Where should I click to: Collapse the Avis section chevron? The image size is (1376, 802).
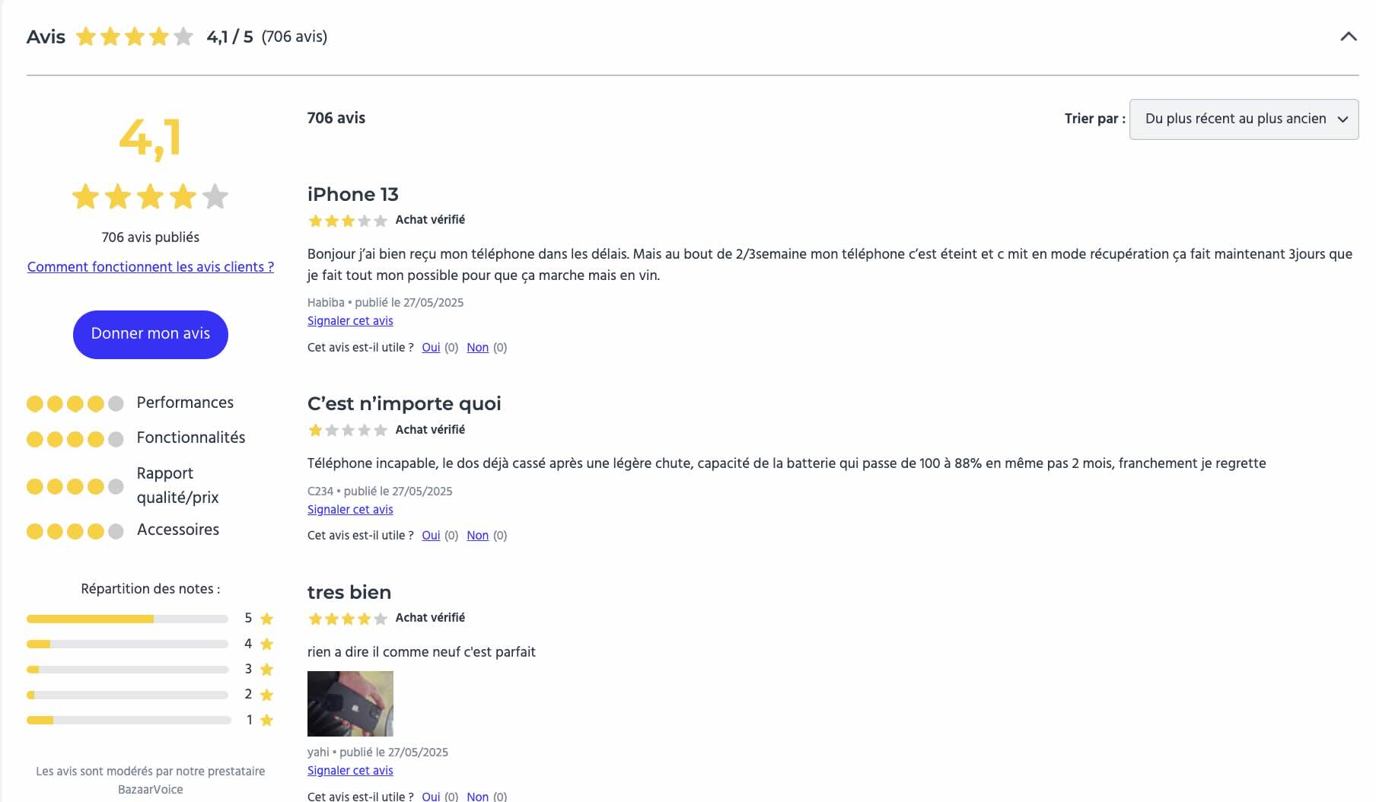point(1348,37)
